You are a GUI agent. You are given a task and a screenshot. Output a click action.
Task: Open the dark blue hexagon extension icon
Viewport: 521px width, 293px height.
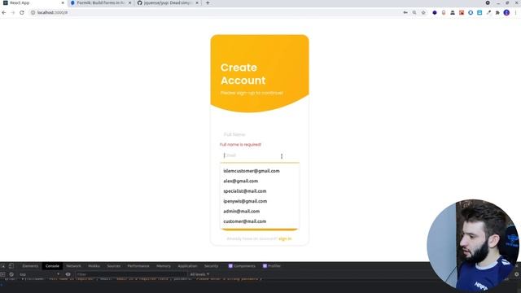[435, 13]
